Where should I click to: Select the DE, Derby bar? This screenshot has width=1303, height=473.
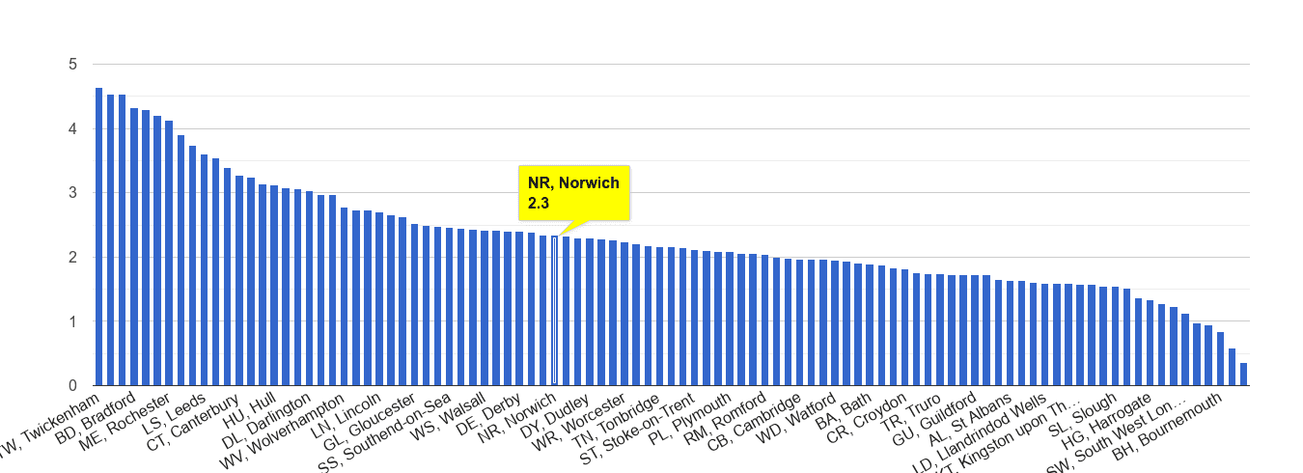(519, 309)
